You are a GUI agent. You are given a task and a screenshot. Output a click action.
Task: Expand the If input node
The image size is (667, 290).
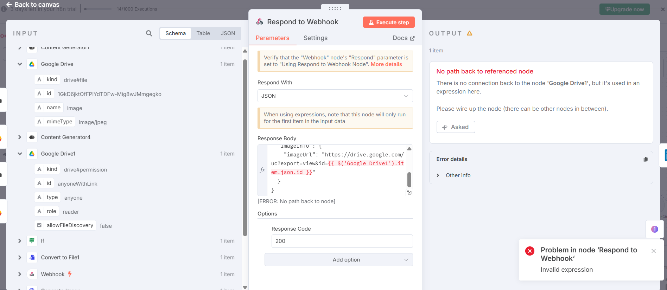pos(20,241)
